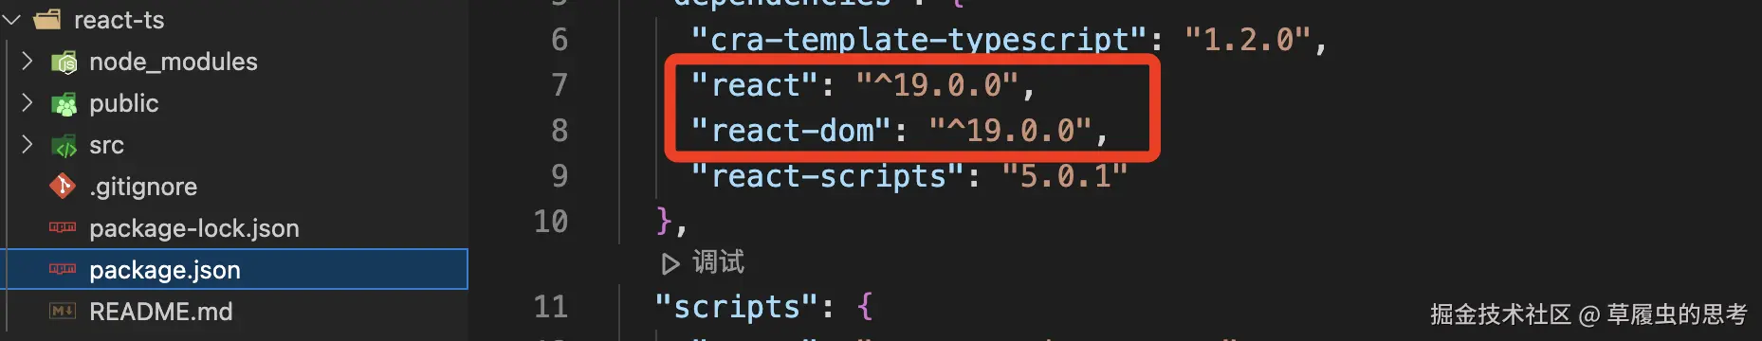Select the src folder name
The width and height of the screenshot is (1762, 341).
(x=106, y=145)
